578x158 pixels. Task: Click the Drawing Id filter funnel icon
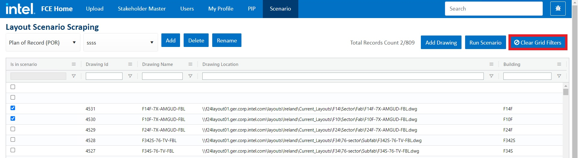pos(130,76)
